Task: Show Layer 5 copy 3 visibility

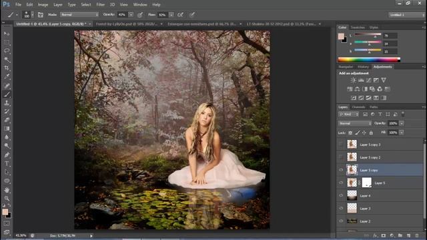Action: click(x=341, y=145)
